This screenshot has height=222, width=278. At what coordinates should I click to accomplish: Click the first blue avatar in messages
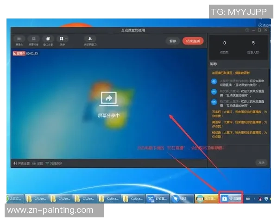click(214, 81)
